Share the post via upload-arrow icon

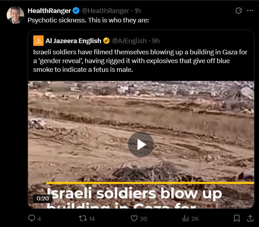point(250,218)
